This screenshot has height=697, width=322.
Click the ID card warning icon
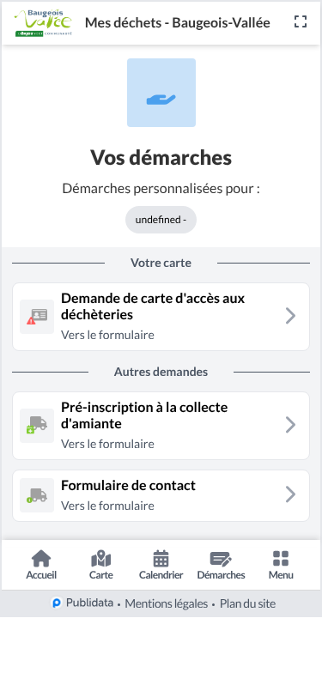pyautogui.click(x=37, y=317)
